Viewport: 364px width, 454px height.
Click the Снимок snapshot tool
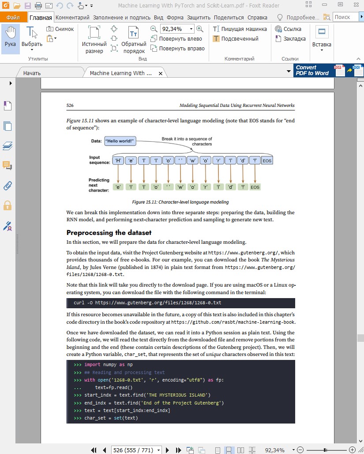coord(60,29)
